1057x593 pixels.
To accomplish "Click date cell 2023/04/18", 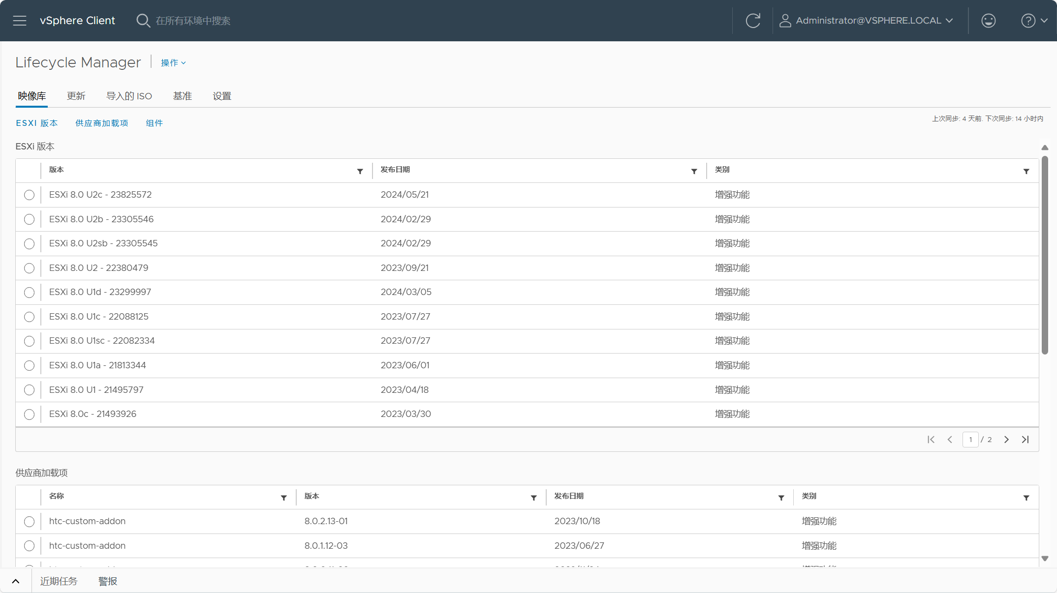I will coord(404,390).
